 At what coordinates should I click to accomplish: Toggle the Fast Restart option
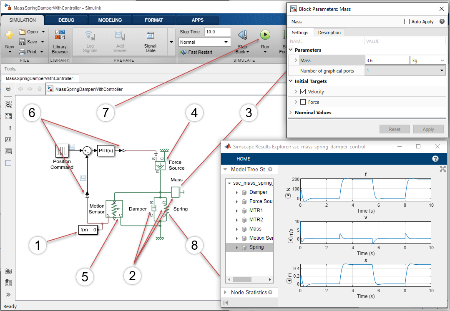click(196, 52)
